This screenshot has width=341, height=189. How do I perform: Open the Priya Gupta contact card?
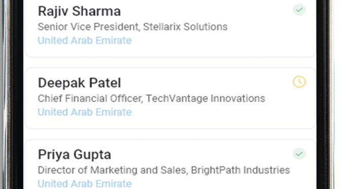tap(170, 164)
